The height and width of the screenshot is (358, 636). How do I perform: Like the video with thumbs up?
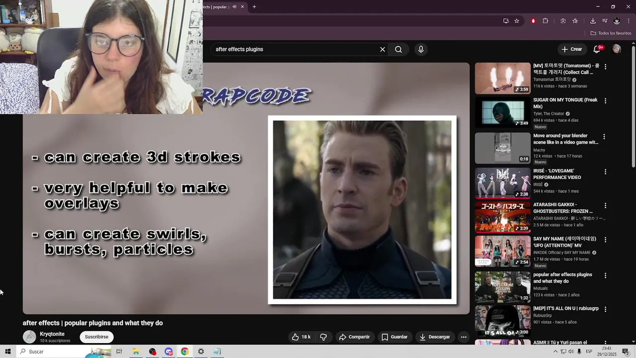(x=301, y=337)
